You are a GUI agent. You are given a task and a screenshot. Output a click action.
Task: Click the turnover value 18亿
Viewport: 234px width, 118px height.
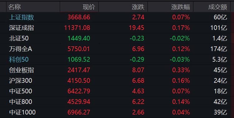(x=220, y=91)
